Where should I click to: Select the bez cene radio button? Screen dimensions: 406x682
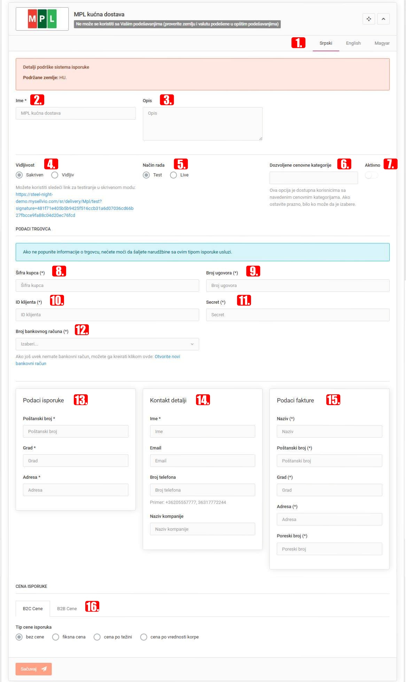(x=19, y=637)
